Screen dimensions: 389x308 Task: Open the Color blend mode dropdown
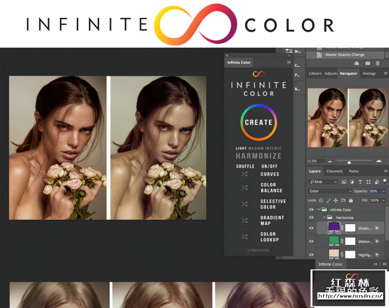tap(330, 191)
